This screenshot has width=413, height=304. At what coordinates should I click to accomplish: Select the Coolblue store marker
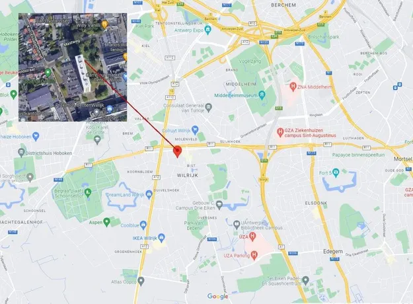(143, 225)
